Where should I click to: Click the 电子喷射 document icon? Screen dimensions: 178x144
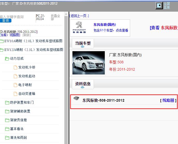tap(16, 85)
